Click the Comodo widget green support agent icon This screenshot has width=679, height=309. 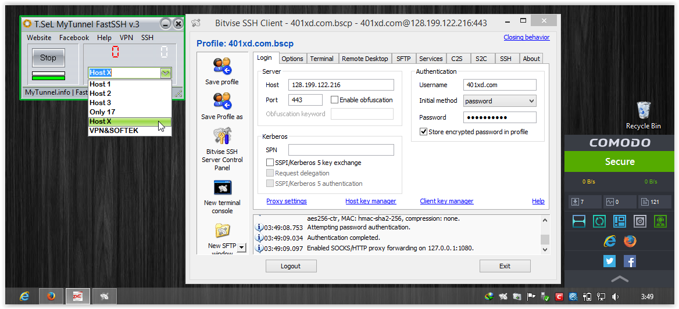(x=660, y=221)
